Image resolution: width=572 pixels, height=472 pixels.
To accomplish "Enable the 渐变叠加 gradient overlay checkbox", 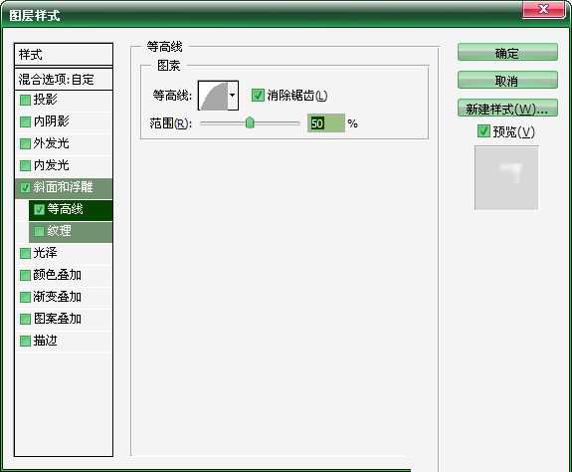I will (x=25, y=297).
